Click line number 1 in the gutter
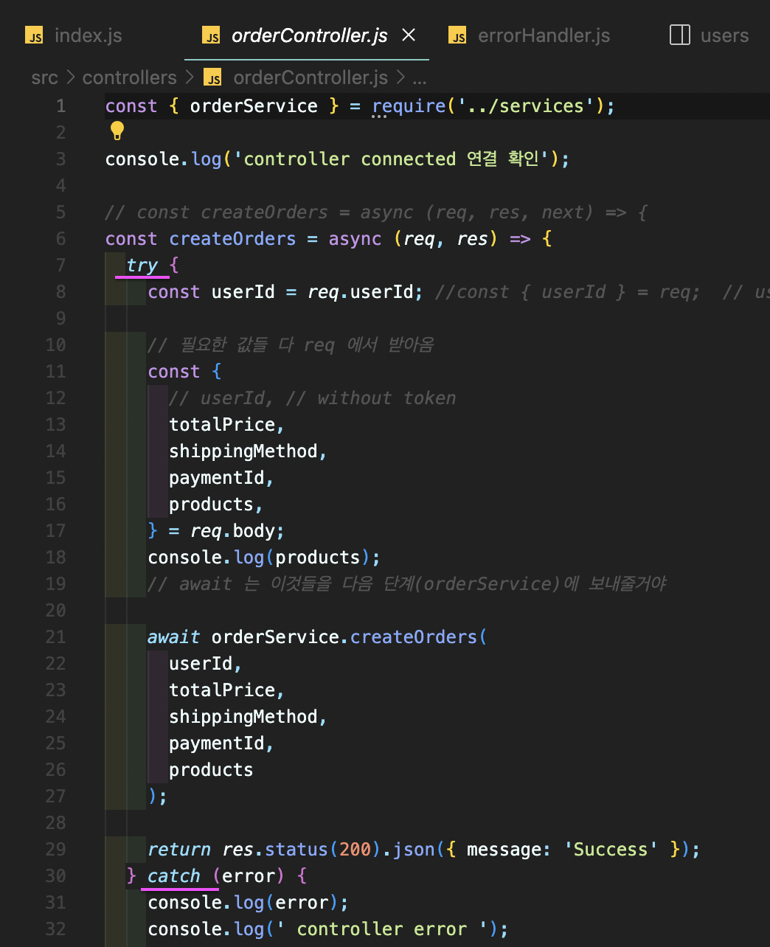This screenshot has width=770, height=947. pos(60,106)
